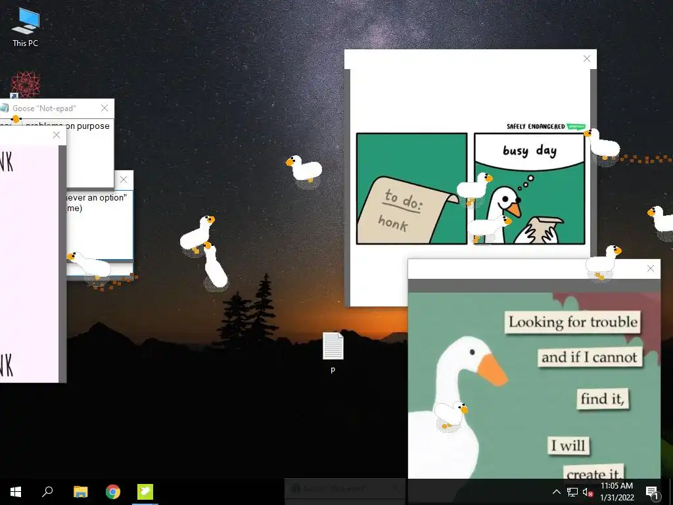Close the Goose "Not-epad" window
This screenshot has width=673, height=505.
pos(104,108)
